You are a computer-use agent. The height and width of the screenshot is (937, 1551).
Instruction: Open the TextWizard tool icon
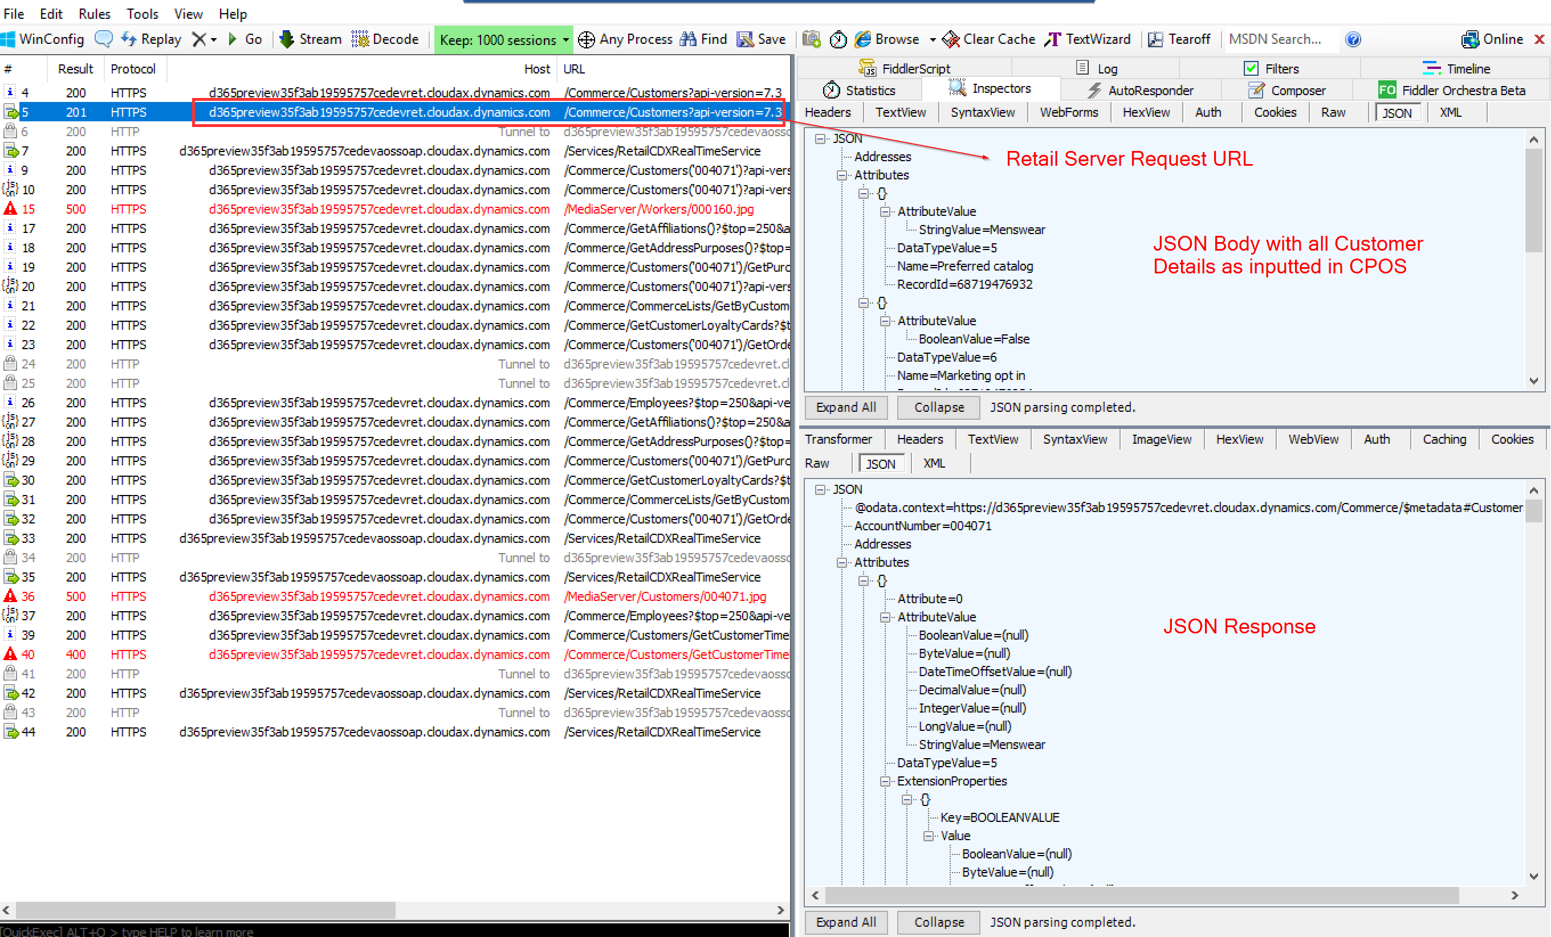tap(1053, 39)
